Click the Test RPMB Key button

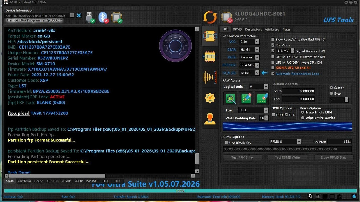242,157
